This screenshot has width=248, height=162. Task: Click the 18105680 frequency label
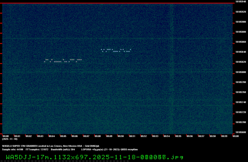241,132
